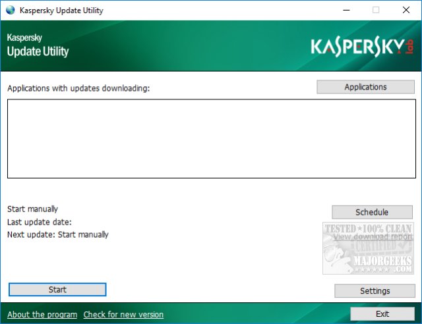Image resolution: width=422 pixels, height=324 pixels.
Task: Click the globe icon in title bar
Action: point(11,11)
